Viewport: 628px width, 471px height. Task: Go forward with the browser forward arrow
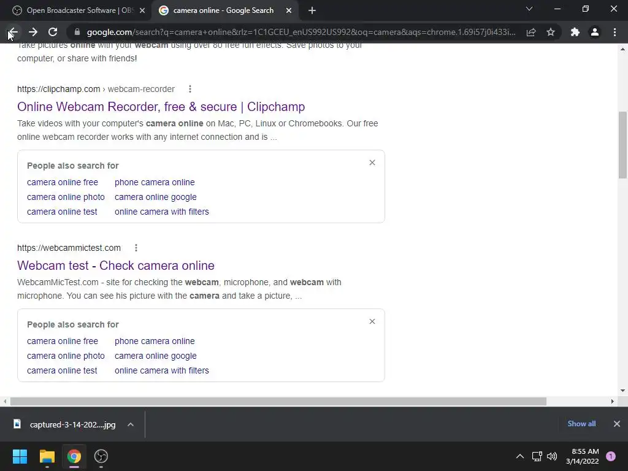click(33, 32)
